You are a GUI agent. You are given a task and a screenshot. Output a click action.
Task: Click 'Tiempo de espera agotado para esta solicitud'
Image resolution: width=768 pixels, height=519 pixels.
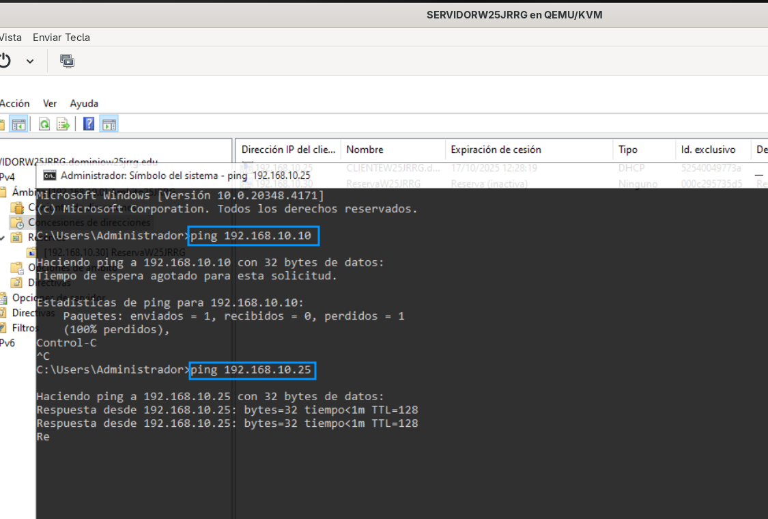(186, 276)
